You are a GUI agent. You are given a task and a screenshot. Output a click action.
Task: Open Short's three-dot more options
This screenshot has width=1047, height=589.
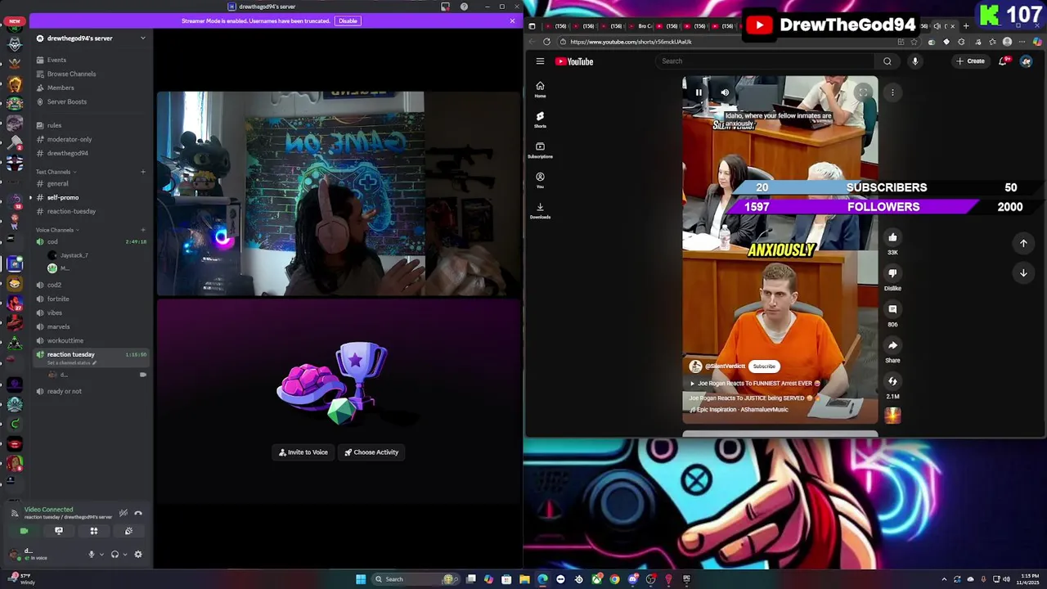tap(892, 92)
